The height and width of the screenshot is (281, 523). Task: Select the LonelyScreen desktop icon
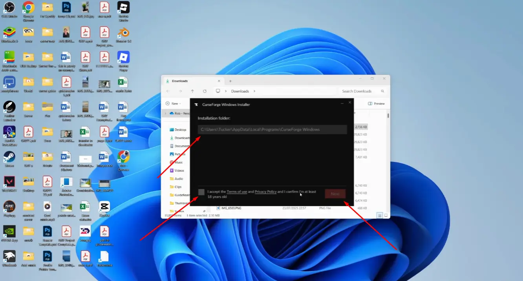[x=9, y=84]
